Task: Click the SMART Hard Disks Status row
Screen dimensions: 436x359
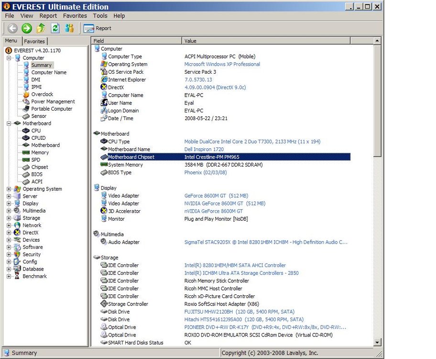Action: pos(225,343)
